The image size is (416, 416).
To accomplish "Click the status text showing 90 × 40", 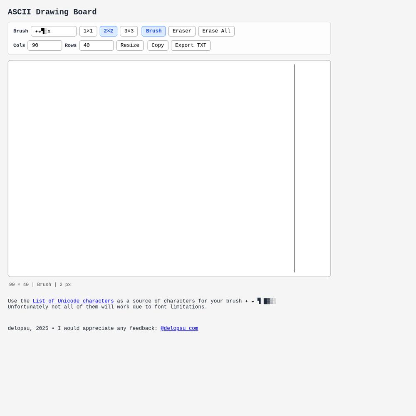I will coord(40,285).
